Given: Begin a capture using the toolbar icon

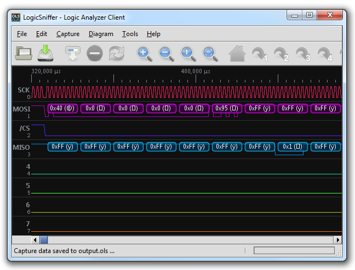Looking at the screenshot, I should [x=73, y=54].
